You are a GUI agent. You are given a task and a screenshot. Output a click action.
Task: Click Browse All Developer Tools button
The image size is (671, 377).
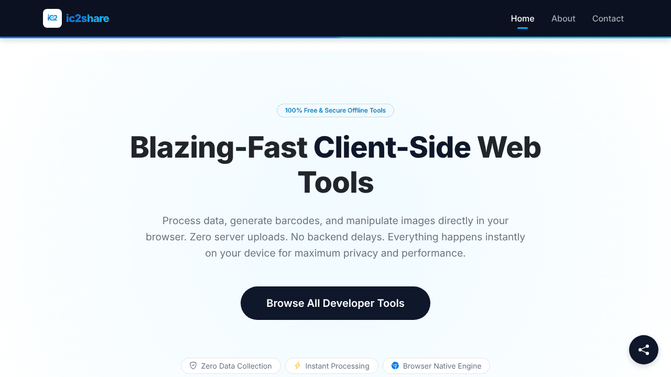(x=335, y=303)
